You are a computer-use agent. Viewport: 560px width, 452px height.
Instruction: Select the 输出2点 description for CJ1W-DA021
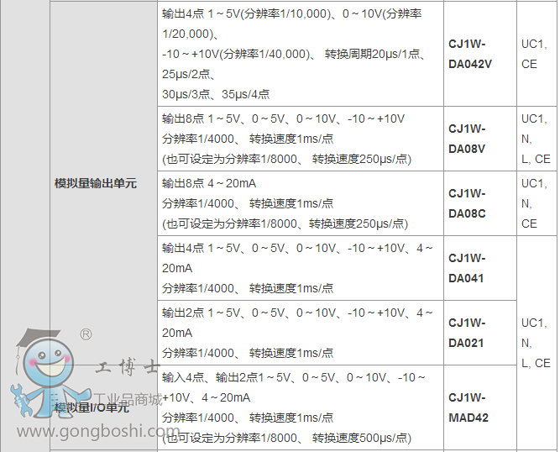298,333
